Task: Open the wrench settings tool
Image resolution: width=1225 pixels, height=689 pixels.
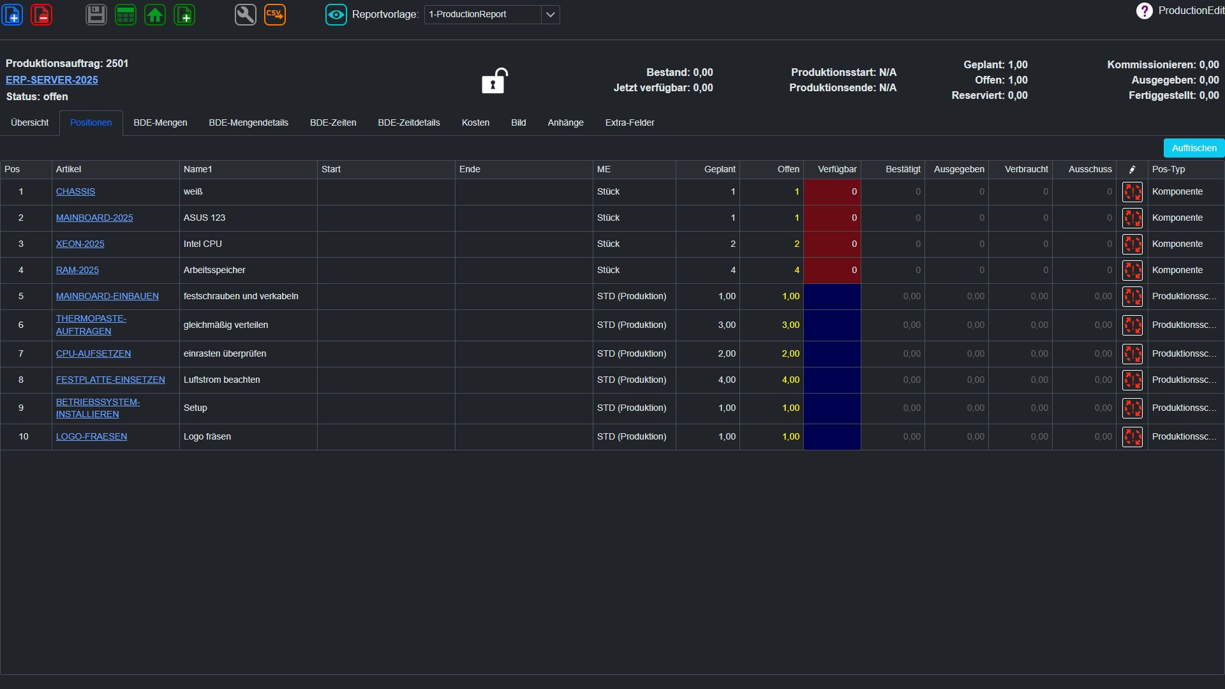Action: click(246, 14)
